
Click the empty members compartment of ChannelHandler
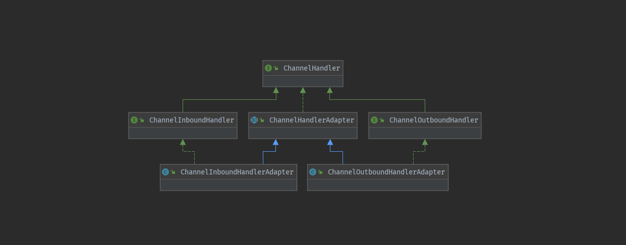pos(303,81)
